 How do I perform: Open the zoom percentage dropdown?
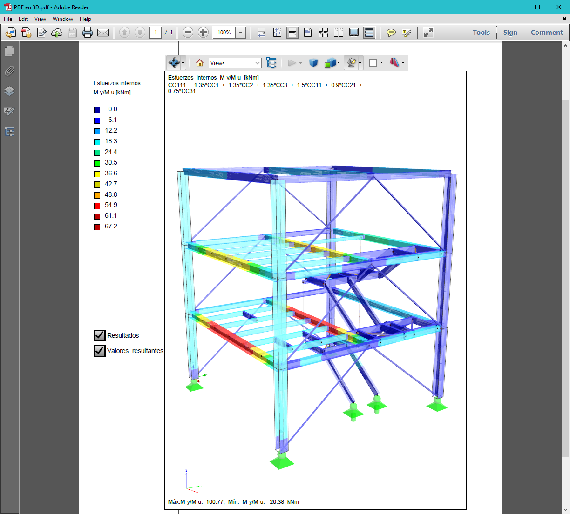coord(240,33)
